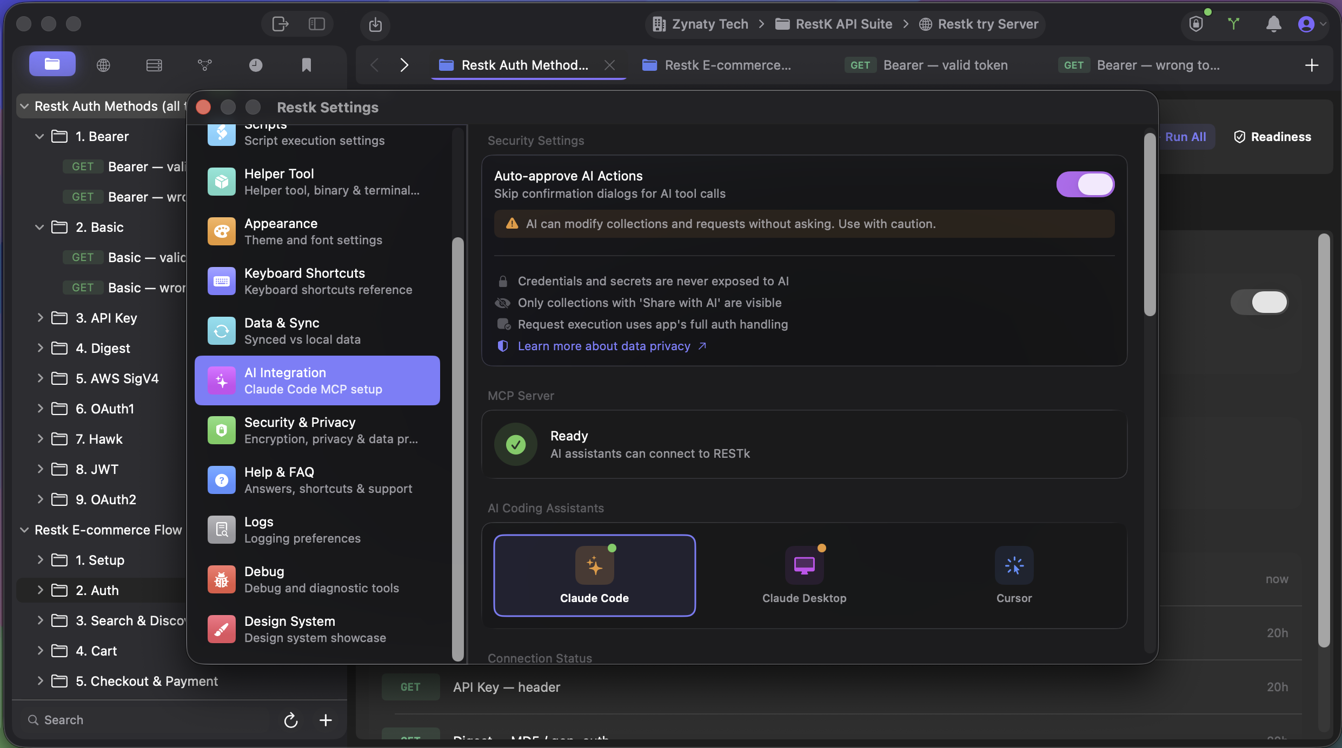Open Restk try Server breadcrumb
This screenshot has height=748, width=1342.
tap(979, 24)
